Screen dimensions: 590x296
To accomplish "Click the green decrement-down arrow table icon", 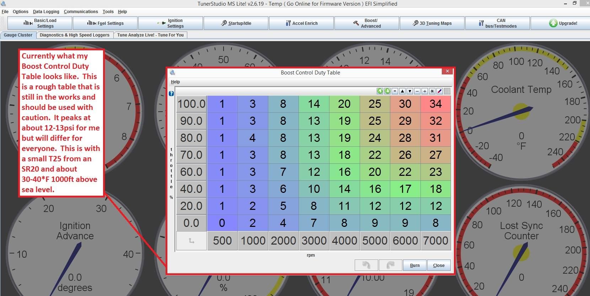I will coord(387,91).
